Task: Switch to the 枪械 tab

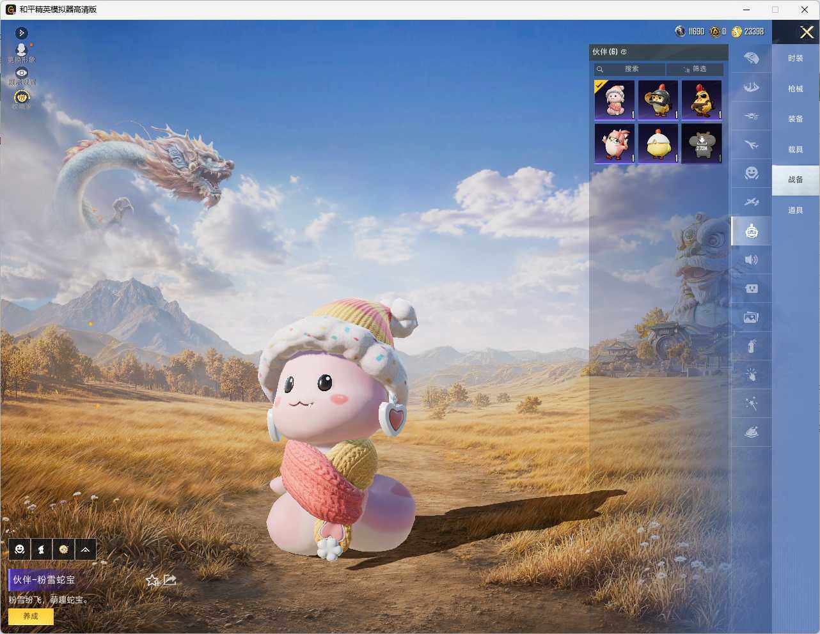Action: click(795, 89)
